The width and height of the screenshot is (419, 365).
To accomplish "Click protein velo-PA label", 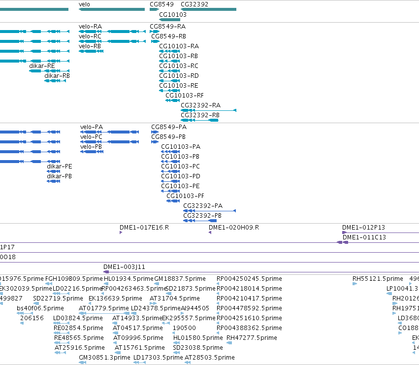I will click(x=92, y=127).
